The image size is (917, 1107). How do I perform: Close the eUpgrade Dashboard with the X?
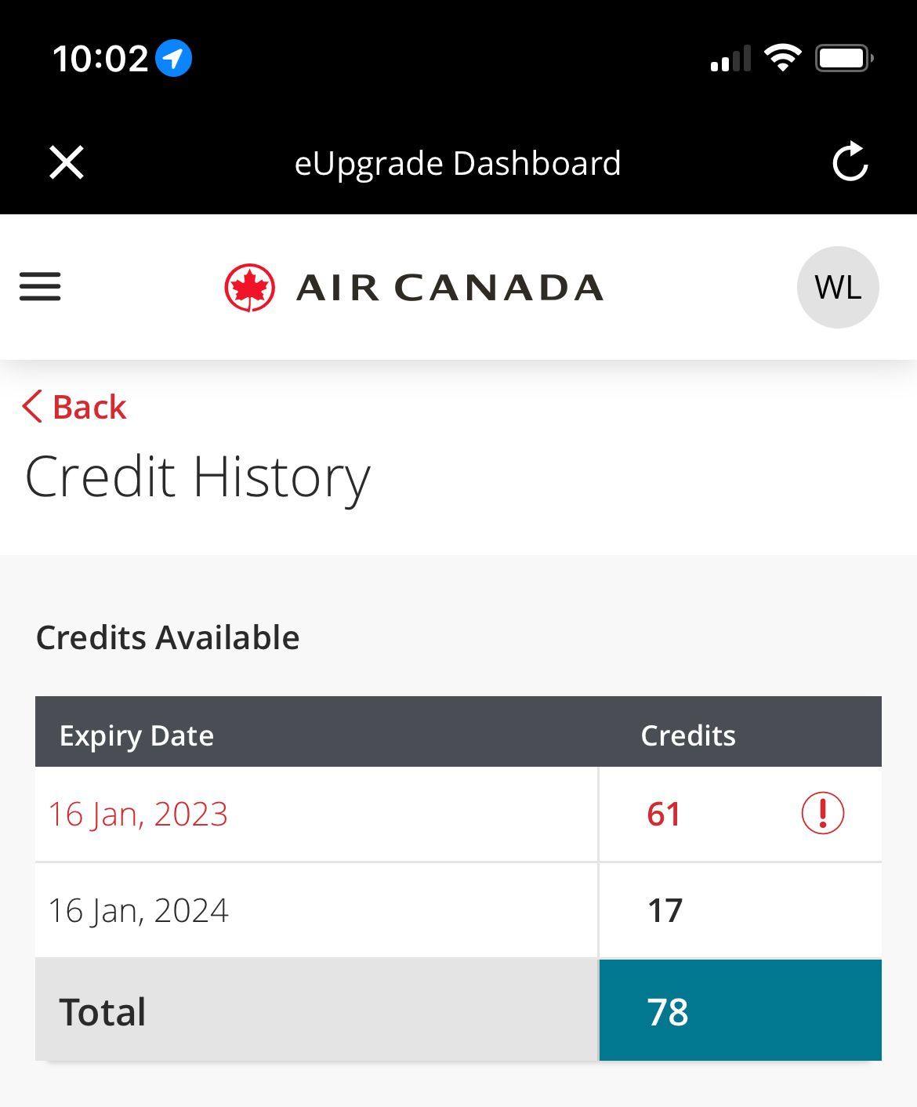pyautogui.click(x=67, y=163)
